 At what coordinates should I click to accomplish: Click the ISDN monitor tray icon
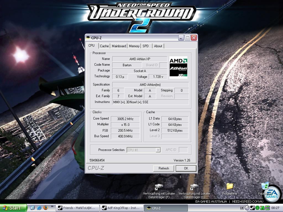point(267,208)
